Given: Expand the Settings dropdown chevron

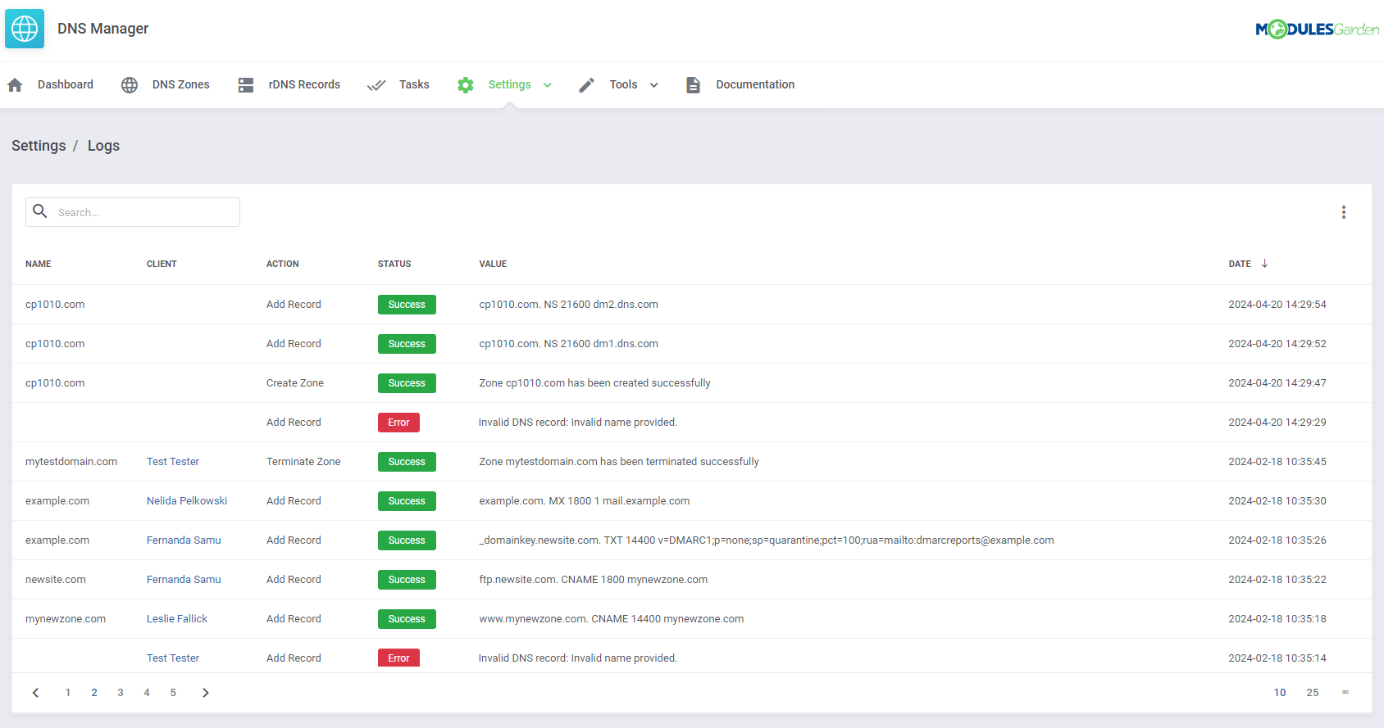Looking at the screenshot, I should [548, 85].
